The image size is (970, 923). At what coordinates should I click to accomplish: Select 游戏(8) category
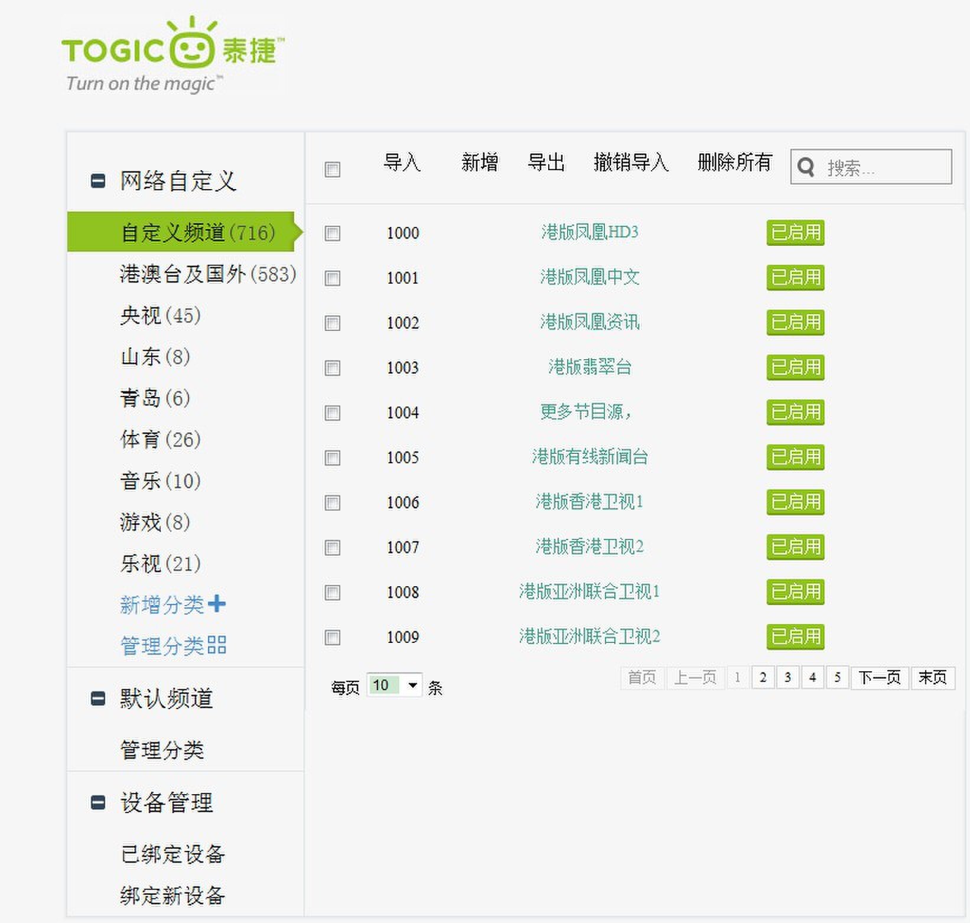coord(155,522)
